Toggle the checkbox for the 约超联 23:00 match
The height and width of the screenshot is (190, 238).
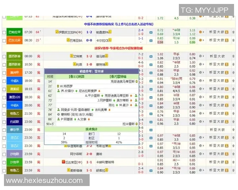click(x=4, y=122)
